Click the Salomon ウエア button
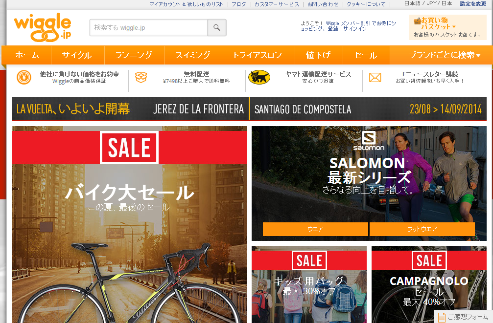 click(x=315, y=229)
